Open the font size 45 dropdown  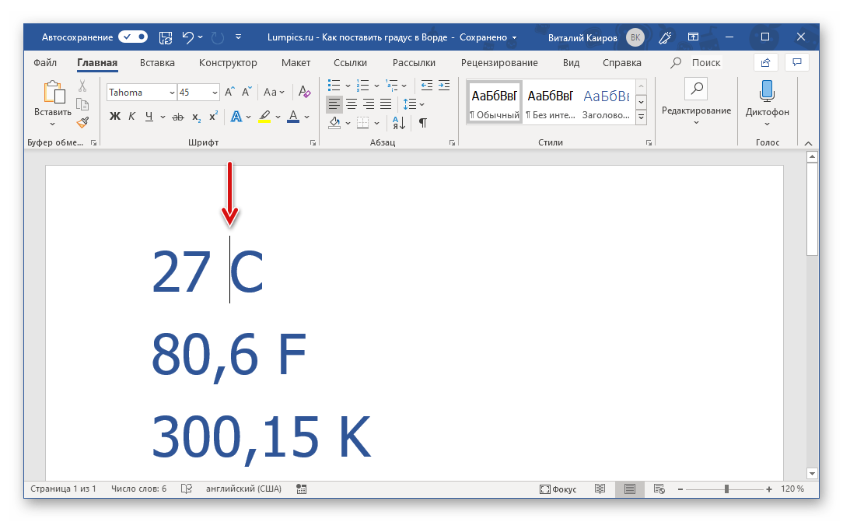tap(215, 93)
